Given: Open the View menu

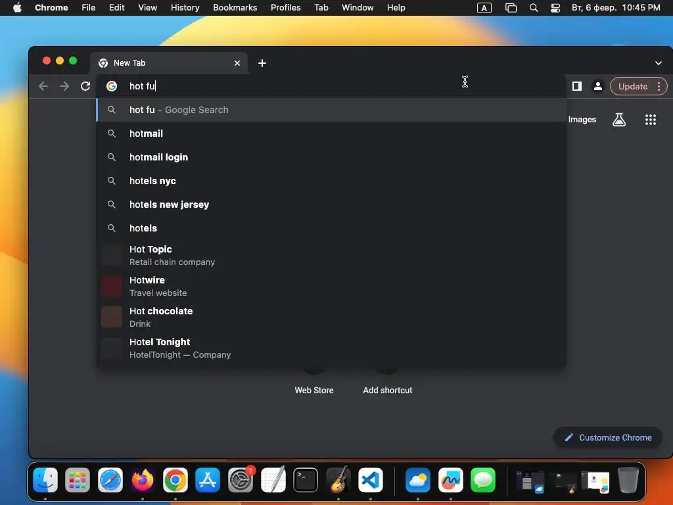Looking at the screenshot, I should (148, 8).
